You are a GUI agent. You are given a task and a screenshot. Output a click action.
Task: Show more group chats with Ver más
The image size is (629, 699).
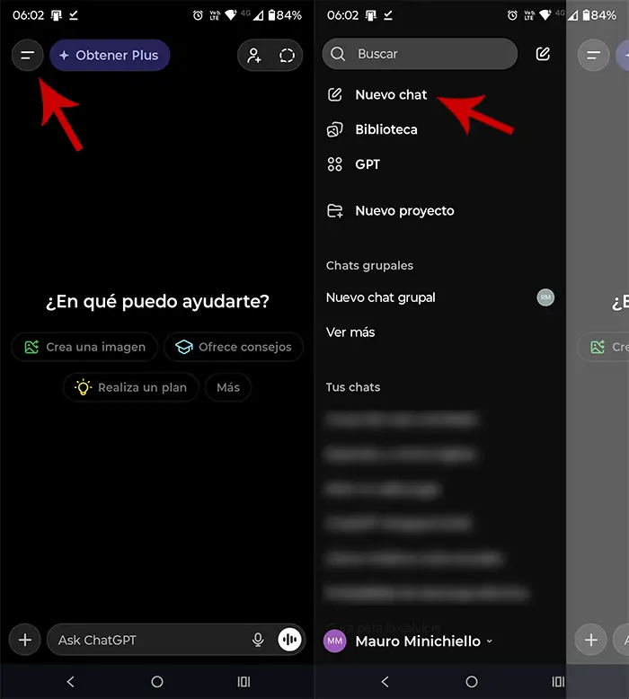350,332
